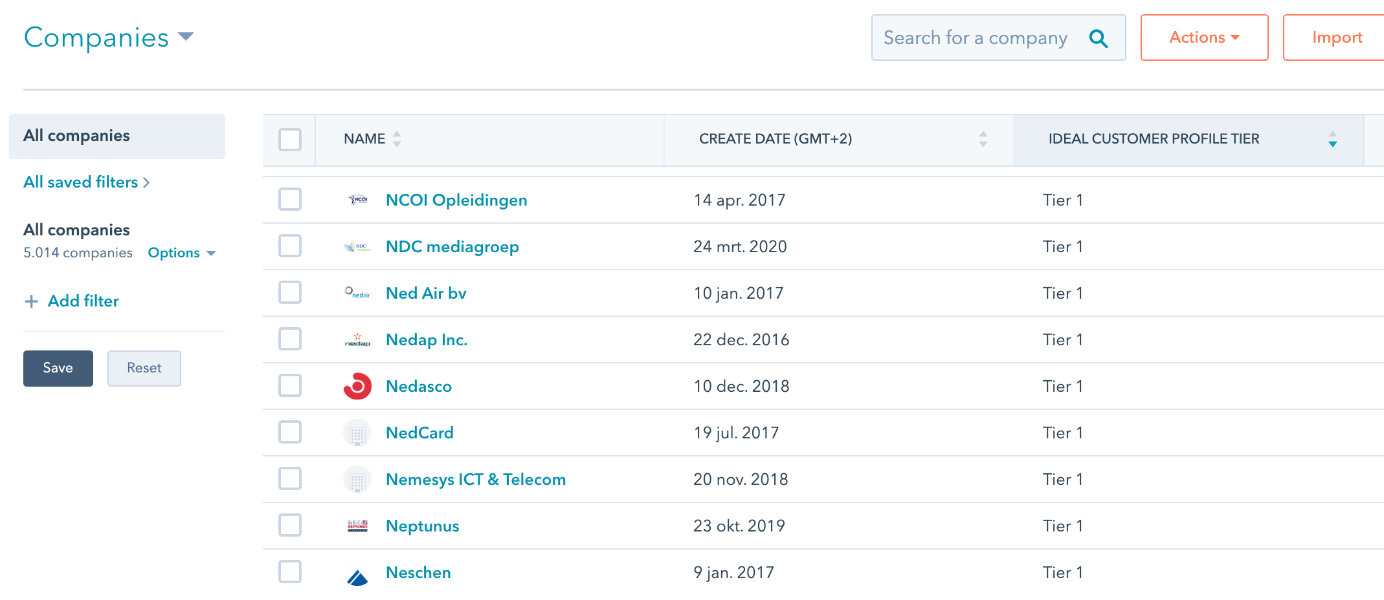Open the Actions dropdown menu
Viewport: 1384px width, 600px height.
[x=1204, y=37]
